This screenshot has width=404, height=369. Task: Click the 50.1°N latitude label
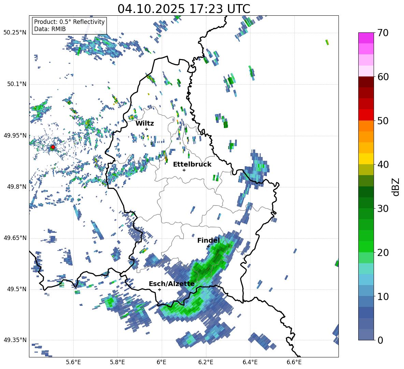[x=16, y=84]
